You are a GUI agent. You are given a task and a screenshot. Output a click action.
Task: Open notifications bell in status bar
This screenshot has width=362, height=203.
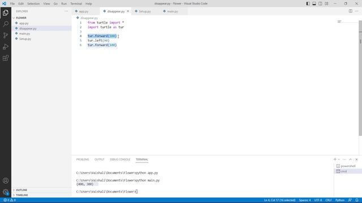pyautogui.click(x=357, y=200)
